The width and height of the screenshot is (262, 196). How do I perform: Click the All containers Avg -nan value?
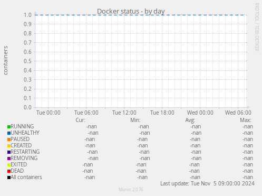(195, 178)
